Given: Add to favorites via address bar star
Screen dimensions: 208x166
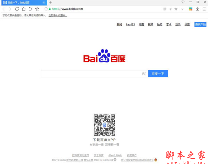Looking at the screenshot, I should tap(176, 9).
